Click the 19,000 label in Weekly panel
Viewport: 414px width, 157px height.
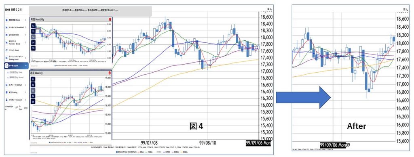click(x=108, y=78)
